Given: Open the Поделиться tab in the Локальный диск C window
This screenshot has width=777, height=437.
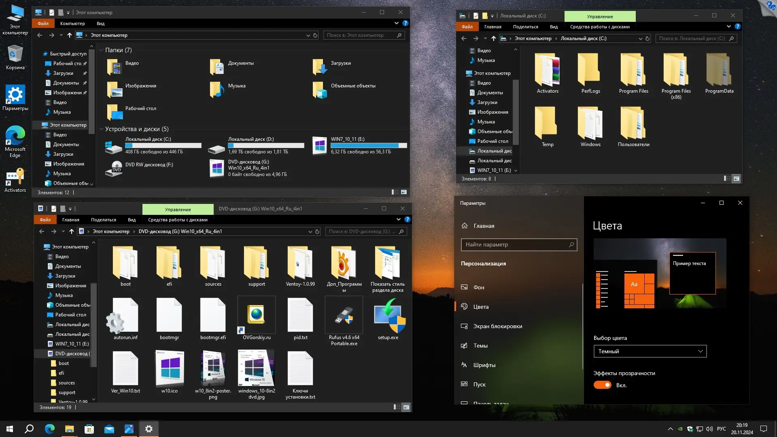Looking at the screenshot, I should pos(525,27).
